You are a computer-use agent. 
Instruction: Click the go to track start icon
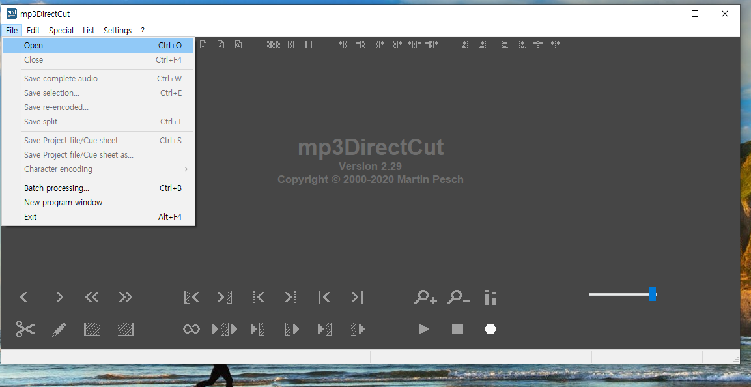tap(324, 298)
